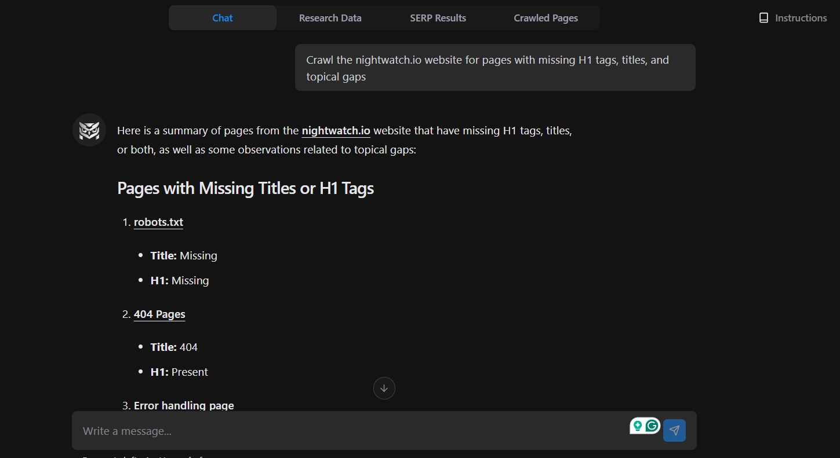
Task: Click the 'H1: Present' bullet under 404 Pages
Action: pos(179,372)
